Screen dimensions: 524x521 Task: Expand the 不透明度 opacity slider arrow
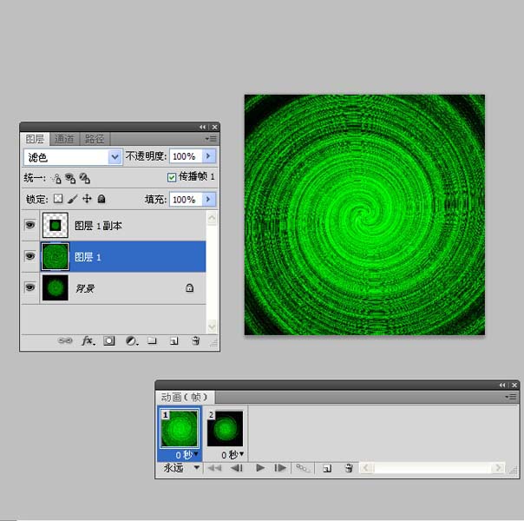tap(208, 156)
